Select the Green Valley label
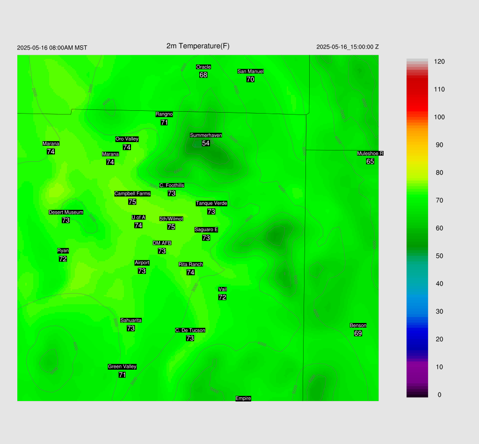 tap(122, 366)
